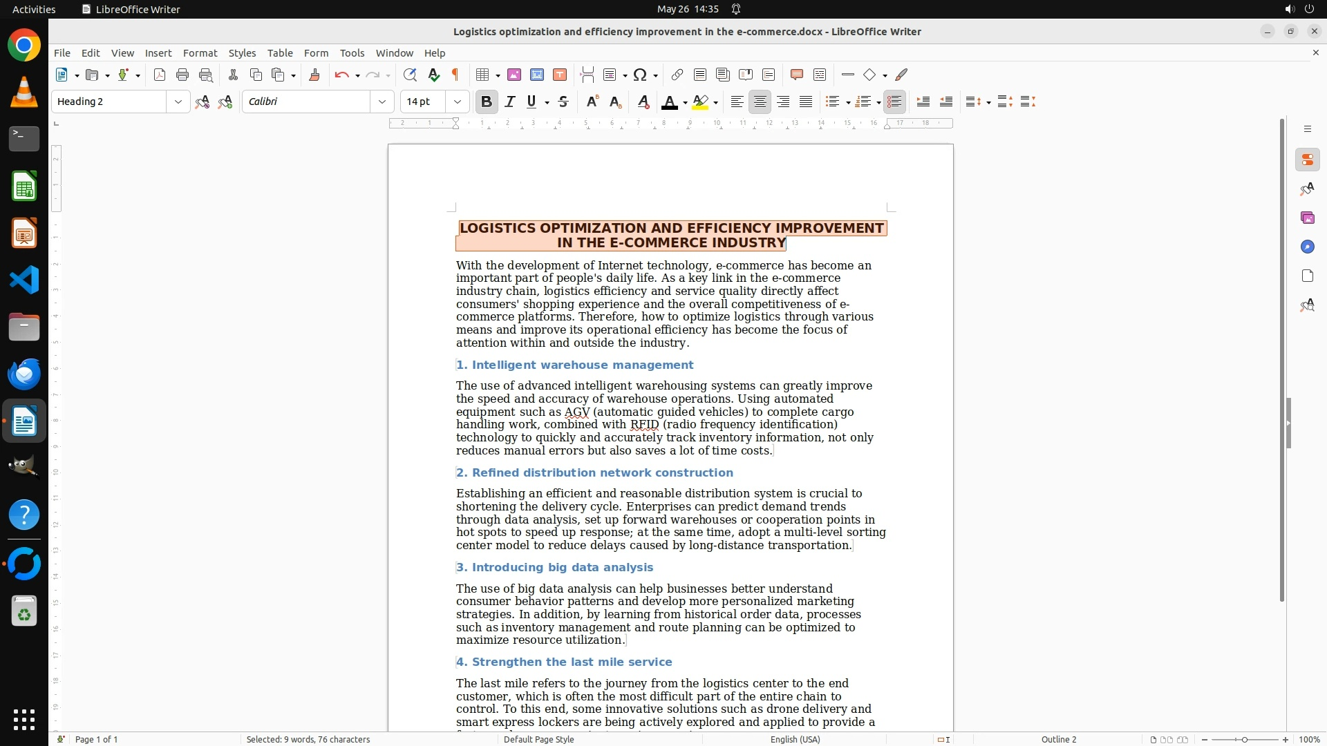Viewport: 1327px width, 746px height.
Task: Click the Insert Image toolbar icon
Action: pos(514,75)
